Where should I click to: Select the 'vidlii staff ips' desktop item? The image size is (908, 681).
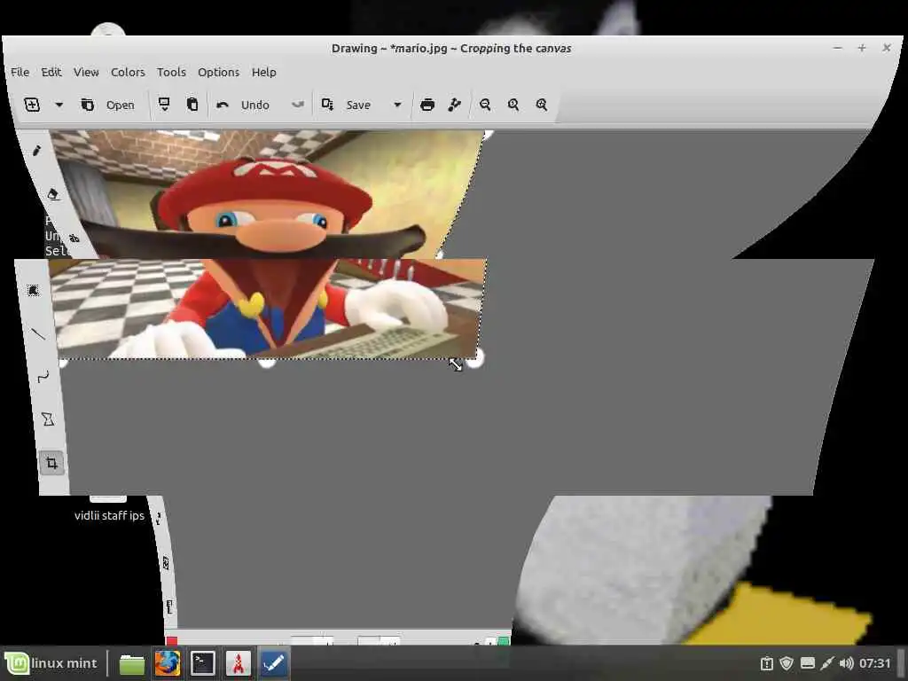109,515
